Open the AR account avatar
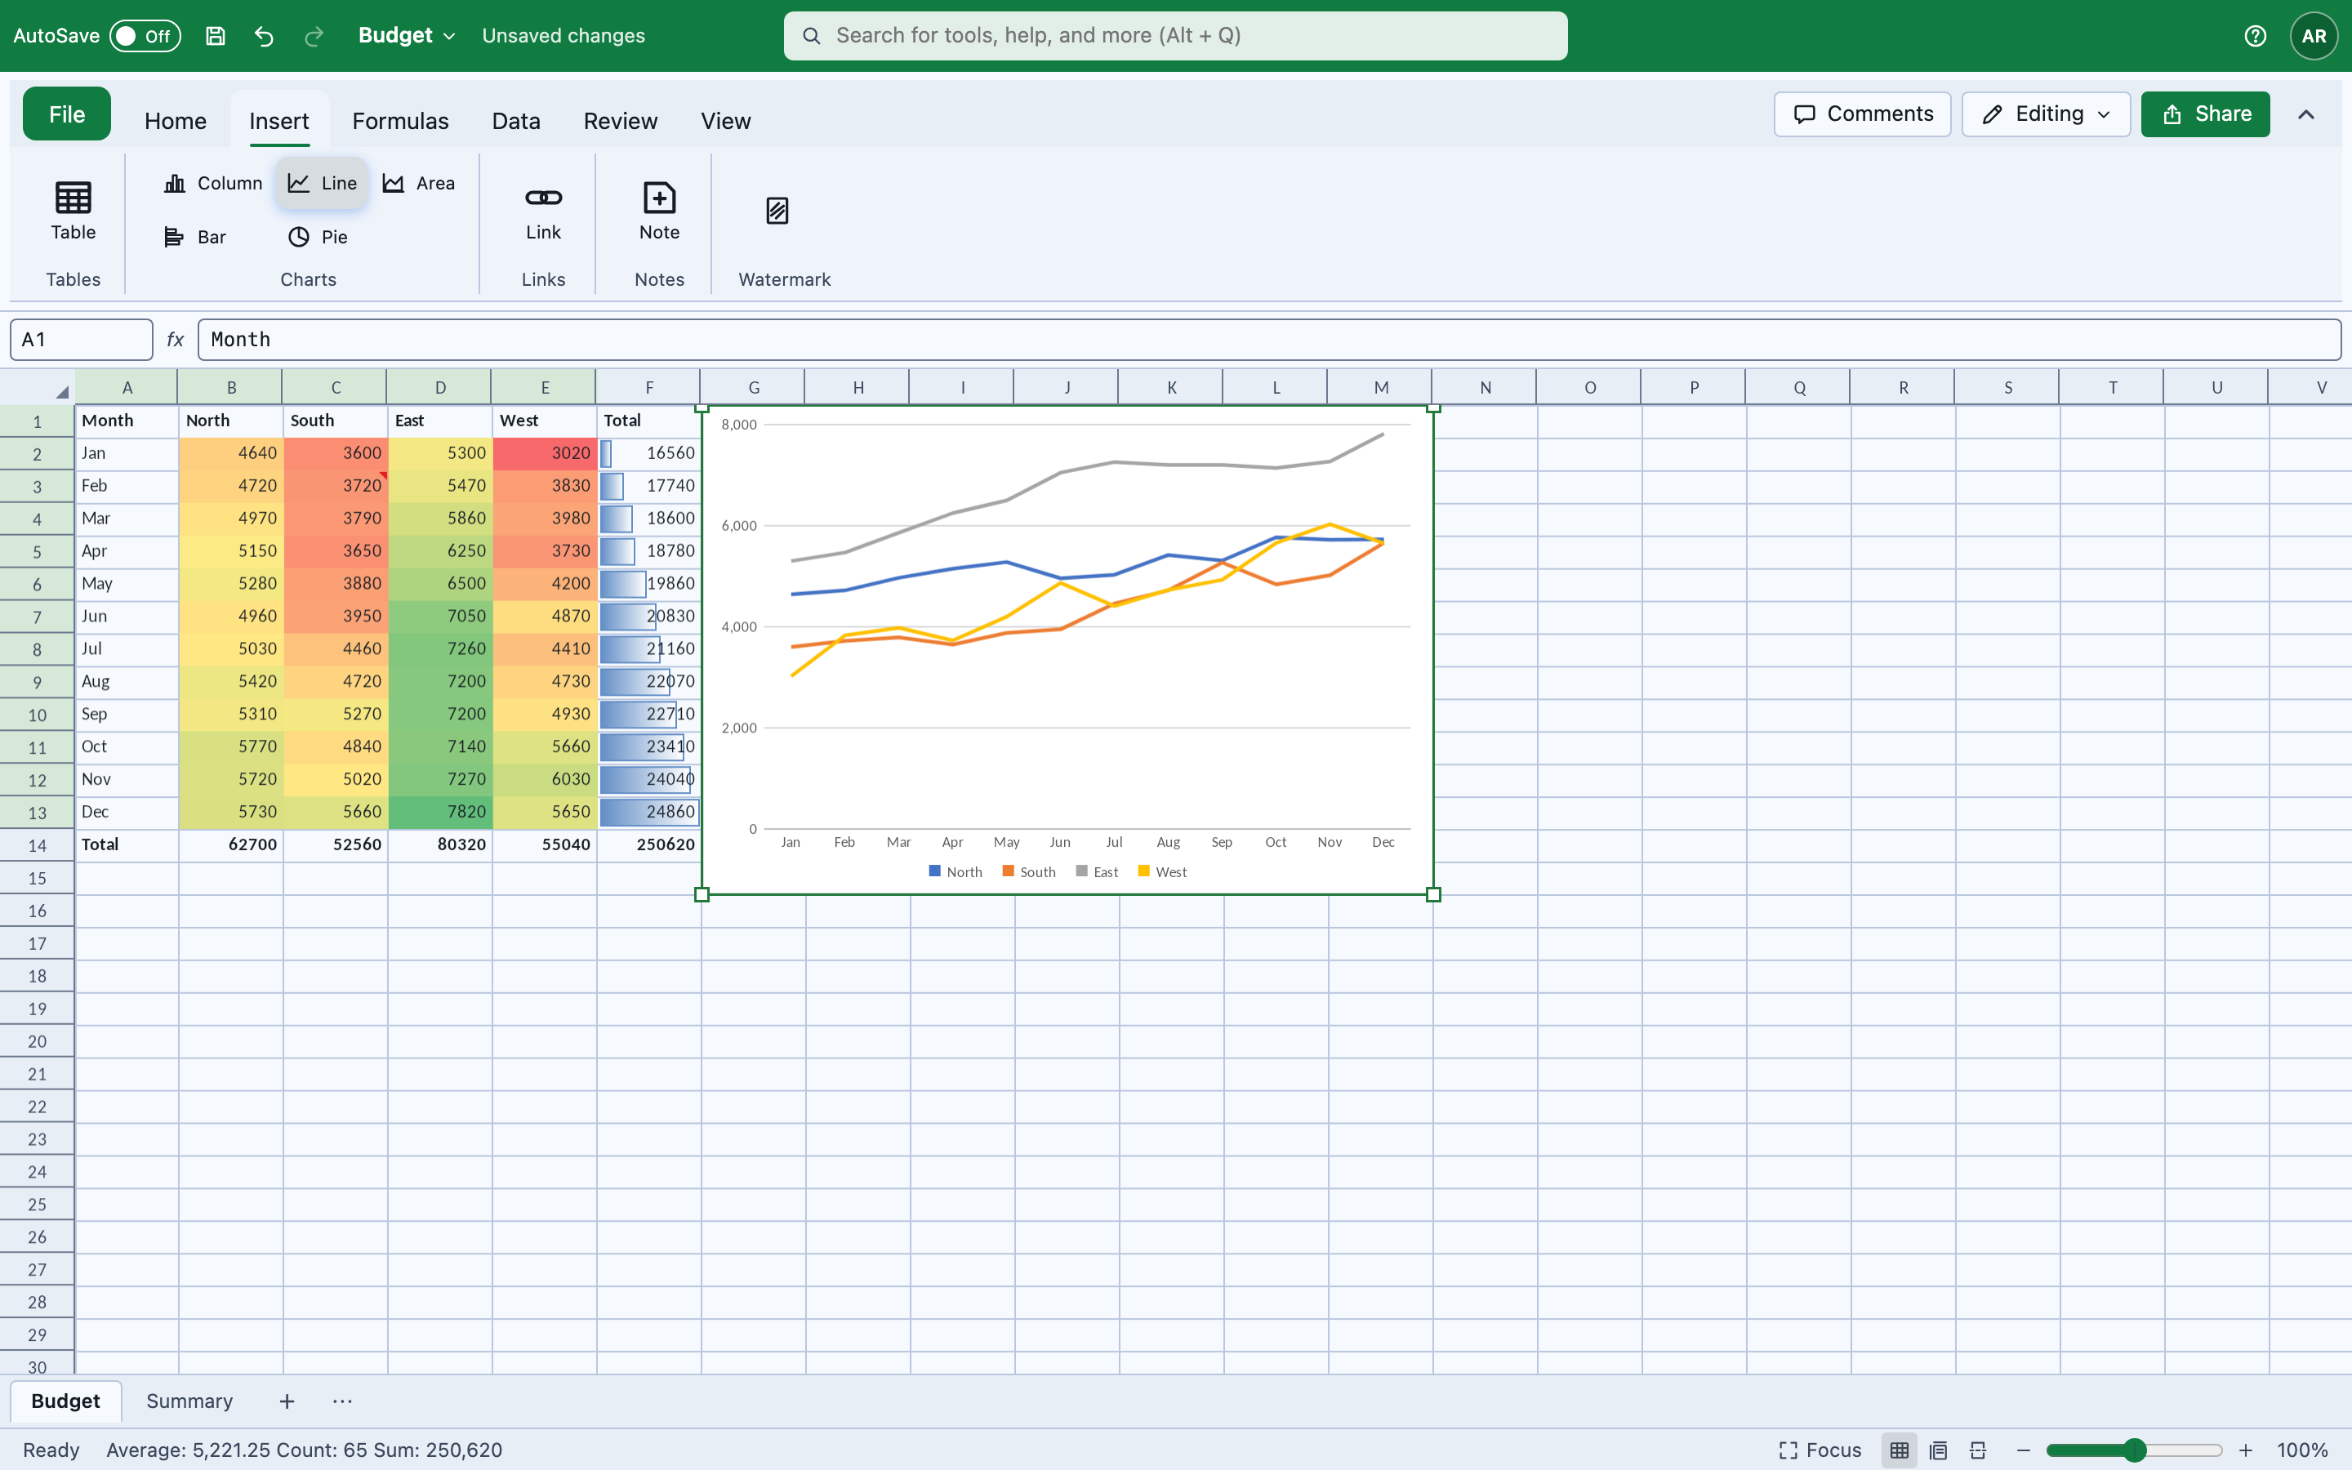Image resolution: width=2352 pixels, height=1470 pixels. (x=2314, y=36)
